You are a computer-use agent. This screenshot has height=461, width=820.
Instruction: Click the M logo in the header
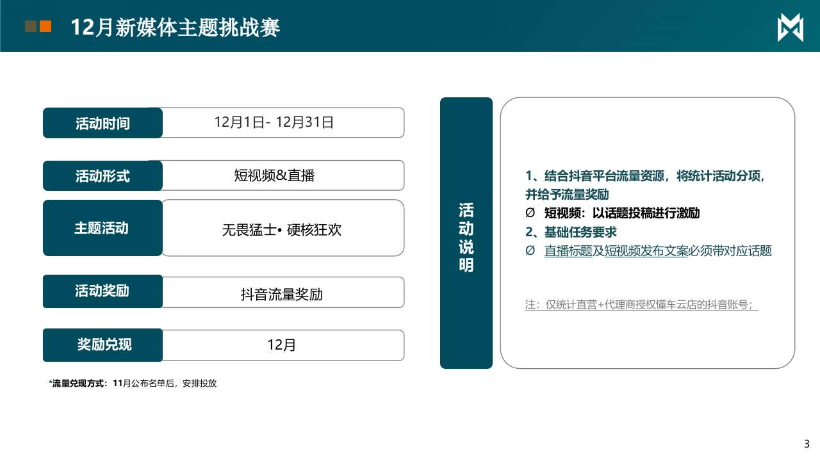tap(790, 28)
